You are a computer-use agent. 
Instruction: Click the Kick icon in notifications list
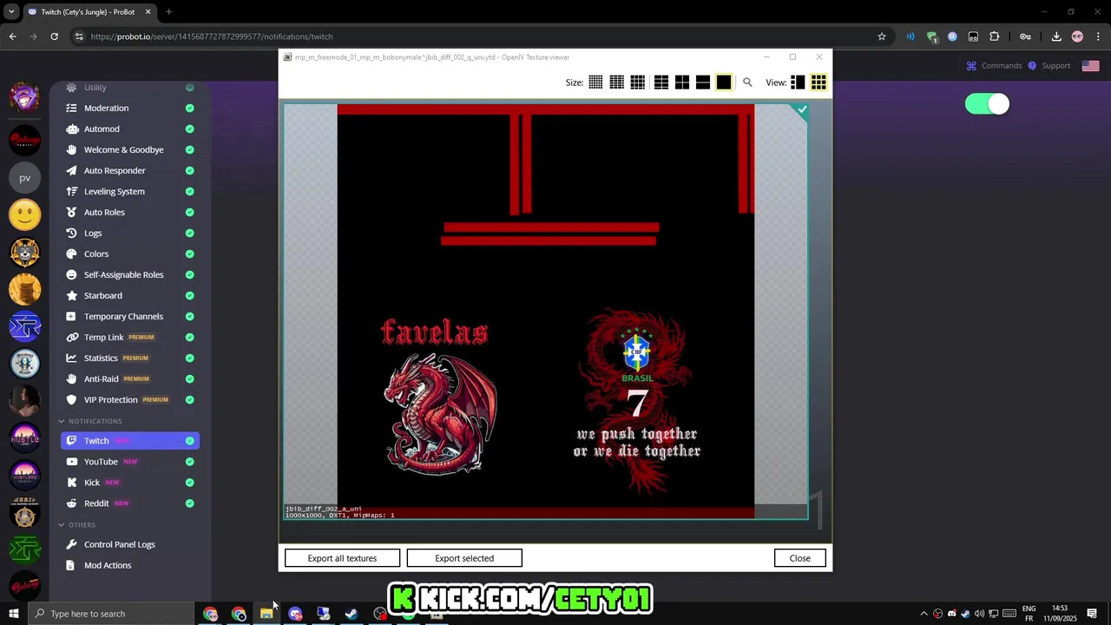(x=72, y=483)
